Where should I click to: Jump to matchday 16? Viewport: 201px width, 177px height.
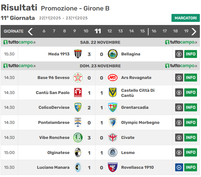coord(154,31)
